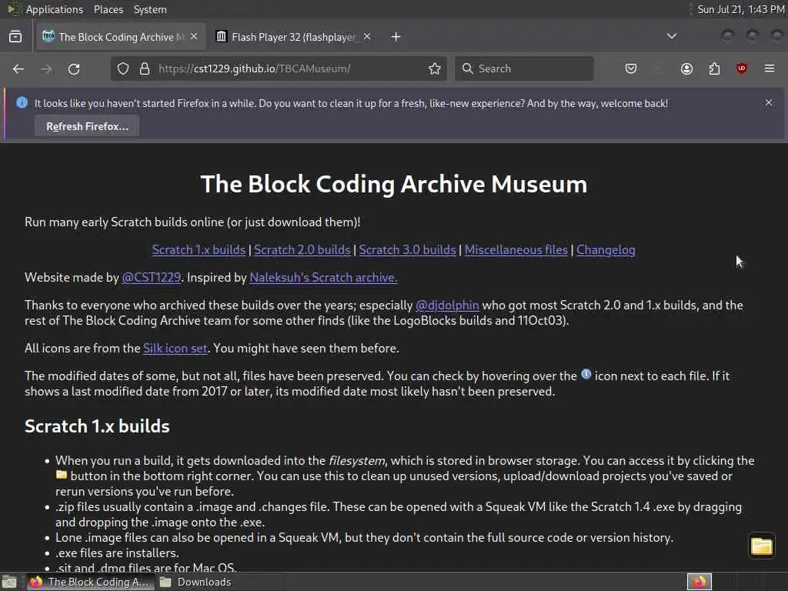Close The Block Coding Archive tab

click(x=194, y=36)
